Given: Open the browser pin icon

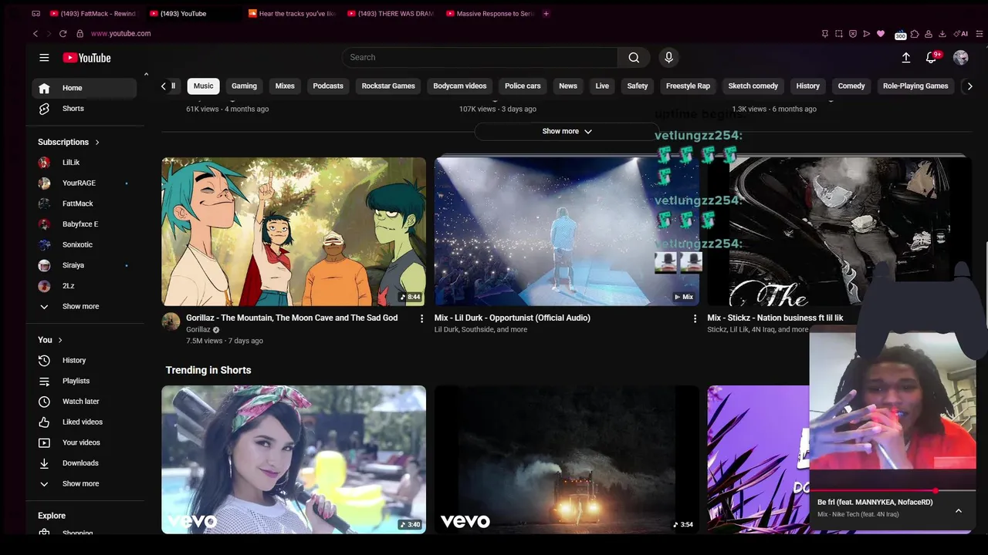Looking at the screenshot, I should click(825, 34).
